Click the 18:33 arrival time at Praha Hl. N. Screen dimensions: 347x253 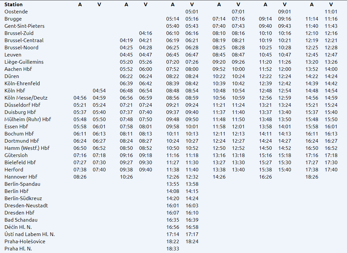tap(173, 249)
